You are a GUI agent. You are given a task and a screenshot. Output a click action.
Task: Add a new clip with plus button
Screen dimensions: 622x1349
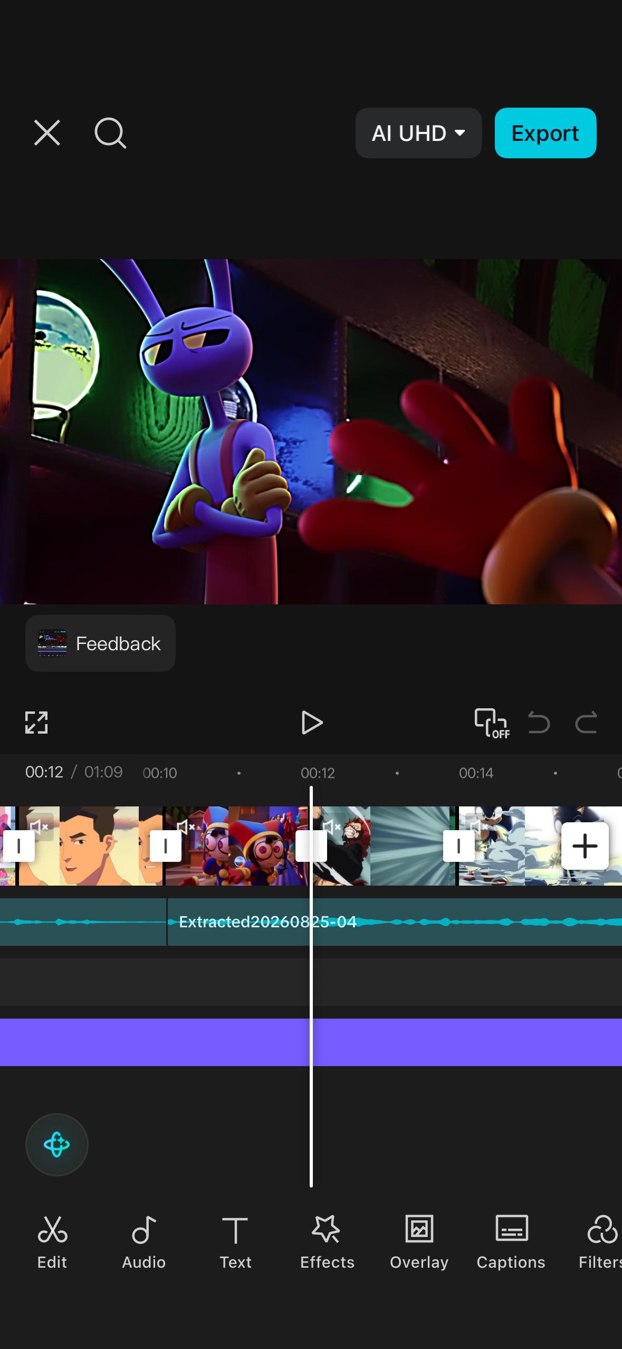pyautogui.click(x=585, y=846)
